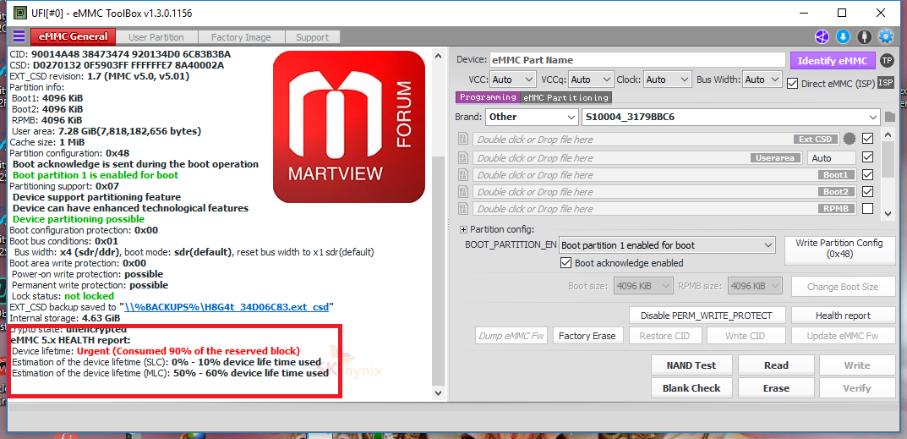Click the TP test point icon

pyautogui.click(x=886, y=60)
